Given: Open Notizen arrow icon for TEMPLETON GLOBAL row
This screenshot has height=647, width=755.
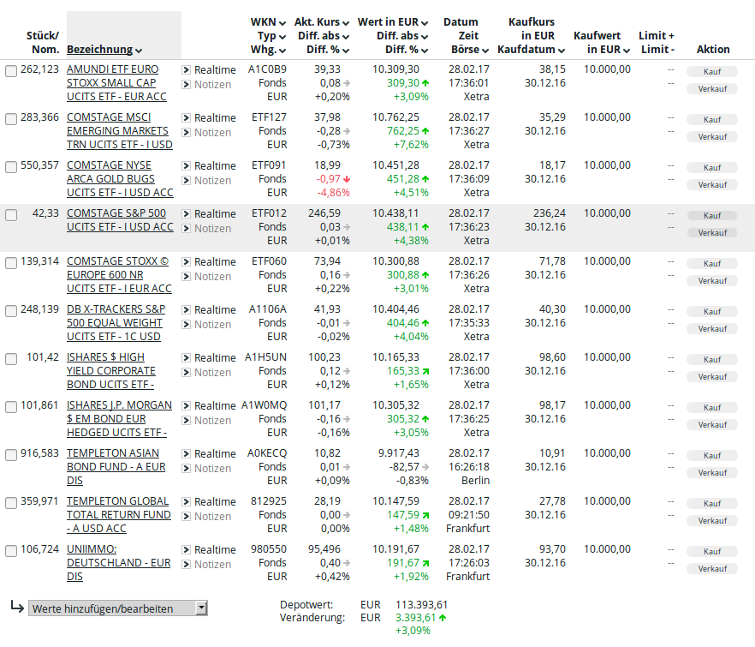Looking at the screenshot, I should pos(186,517).
